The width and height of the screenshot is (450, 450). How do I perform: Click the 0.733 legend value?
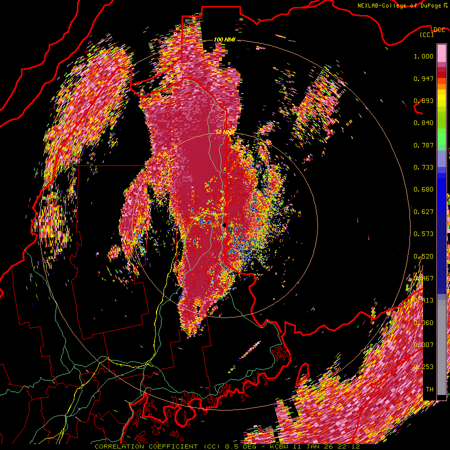[423, 167]
